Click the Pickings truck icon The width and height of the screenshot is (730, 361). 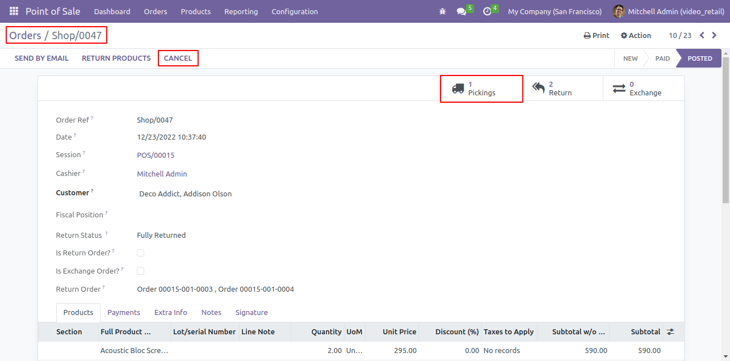[458, 89]
